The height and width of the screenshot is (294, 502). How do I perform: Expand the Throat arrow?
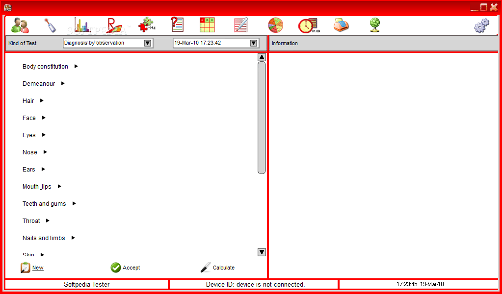48,220
